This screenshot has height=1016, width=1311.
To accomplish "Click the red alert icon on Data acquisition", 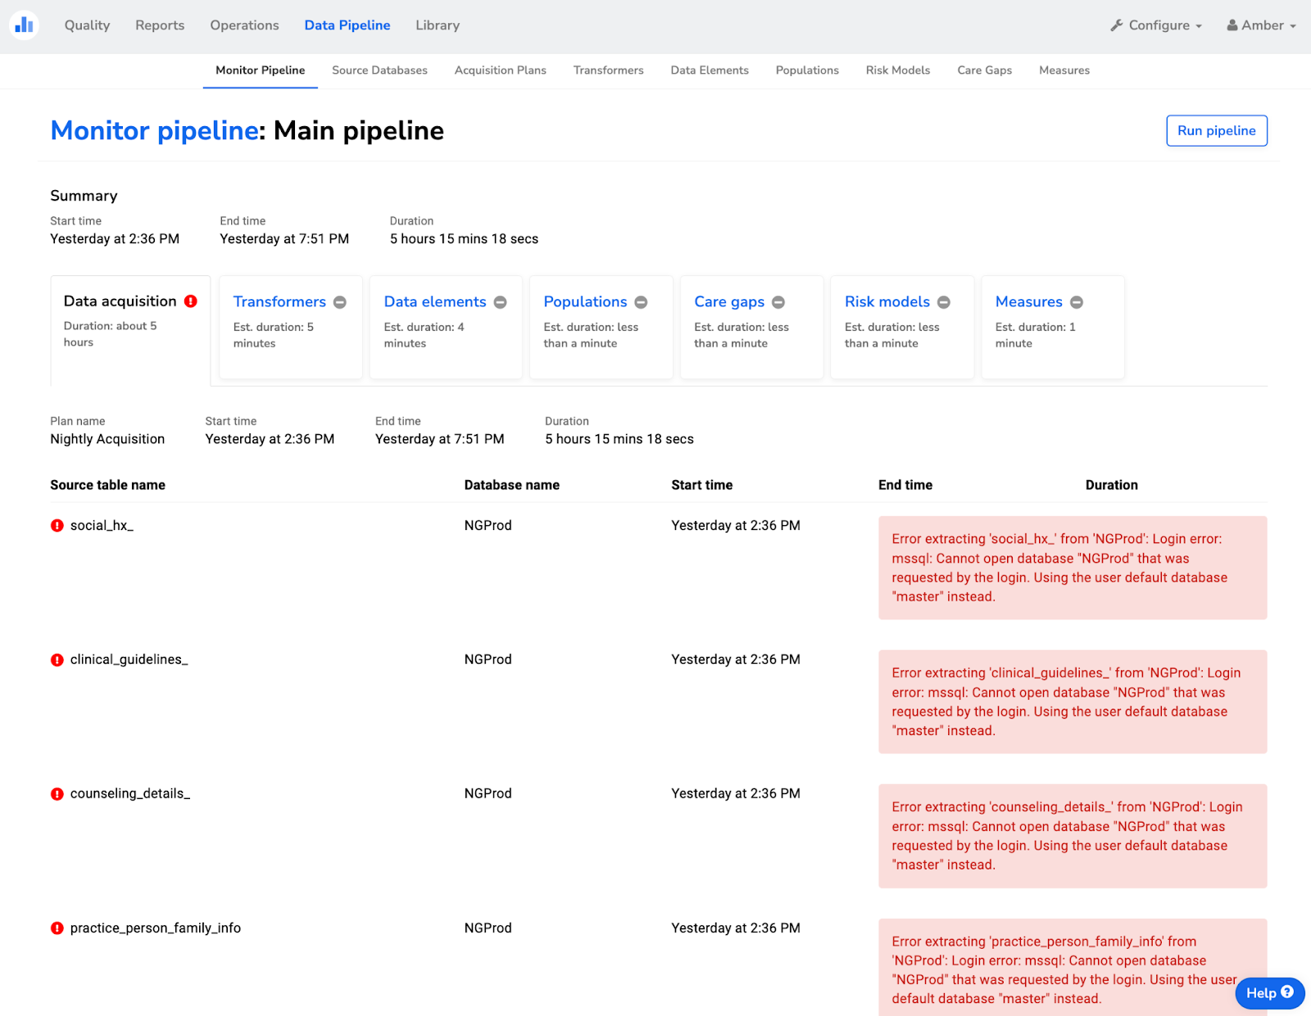I will [x=191, y=302].
